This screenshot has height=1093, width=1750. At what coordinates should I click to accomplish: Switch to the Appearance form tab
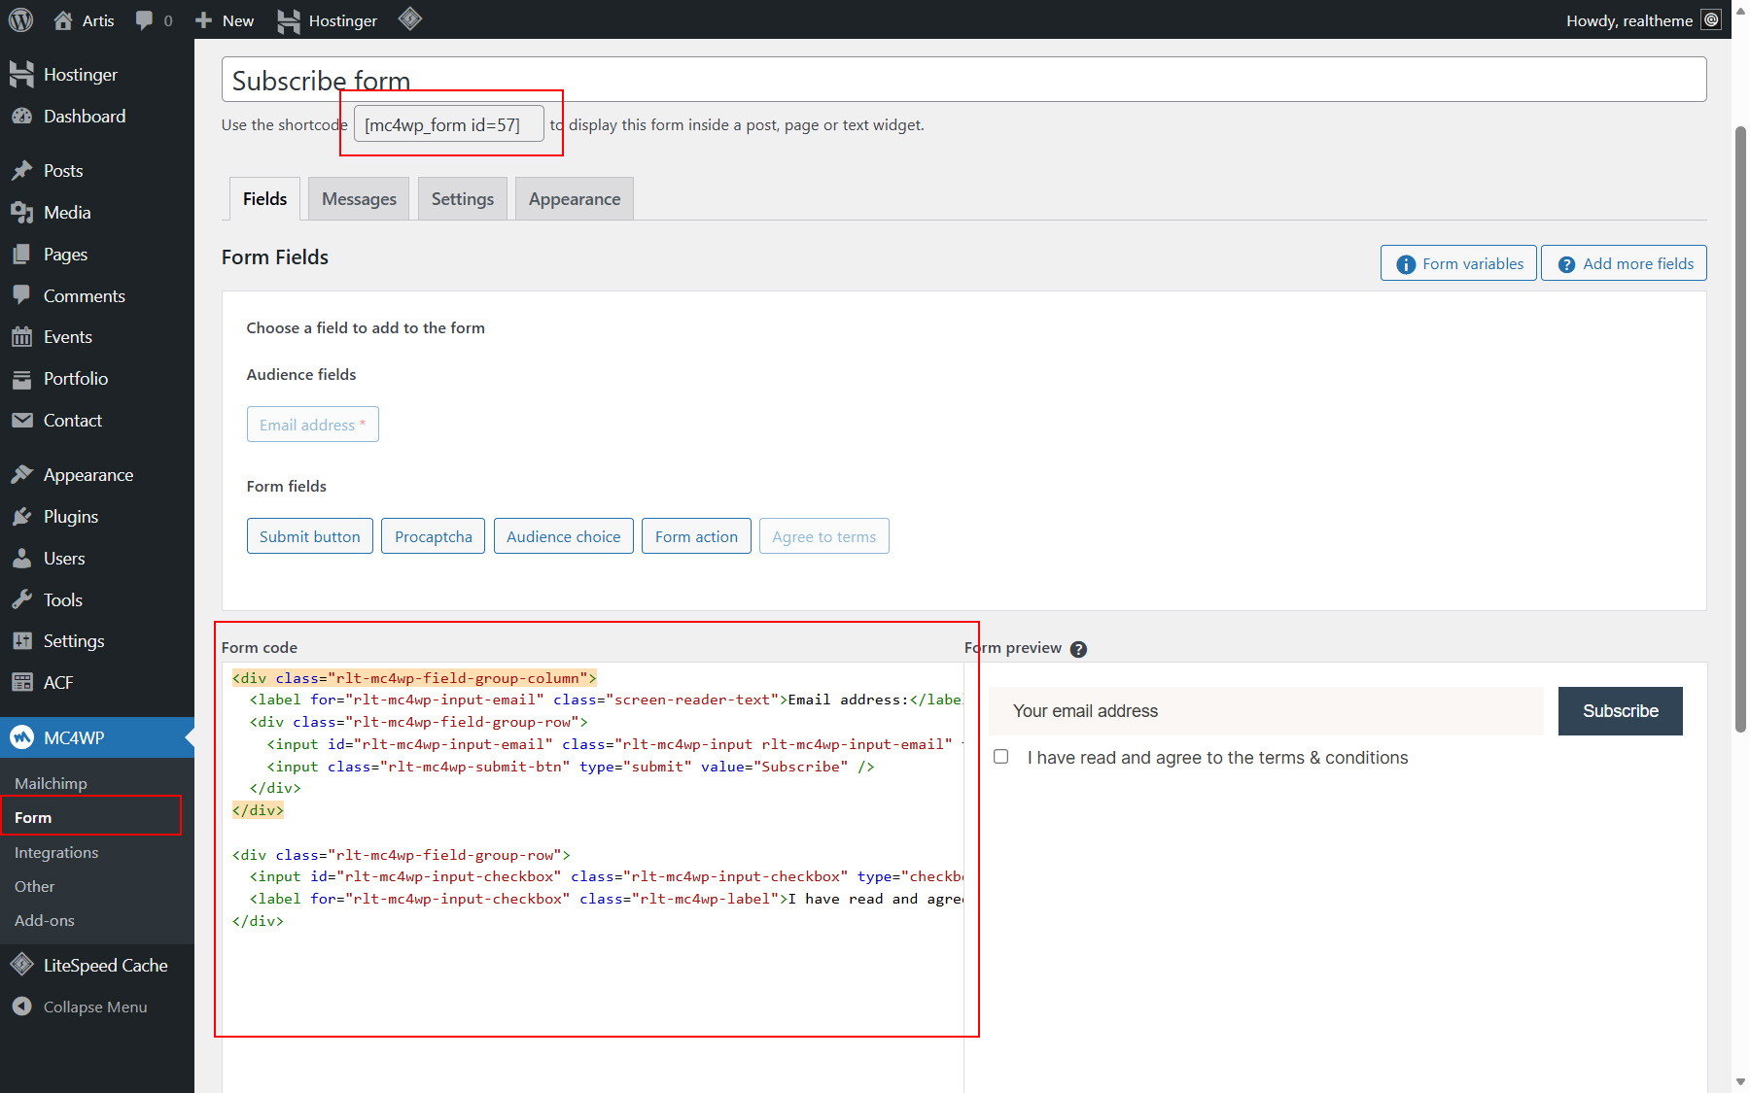point(574,199)
